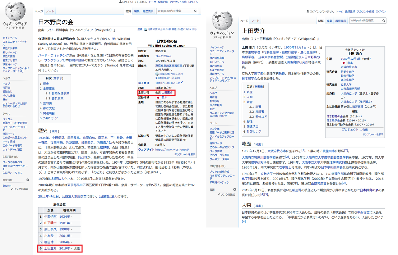Open language settings gear beside 他言語版

tap(28, 180)
